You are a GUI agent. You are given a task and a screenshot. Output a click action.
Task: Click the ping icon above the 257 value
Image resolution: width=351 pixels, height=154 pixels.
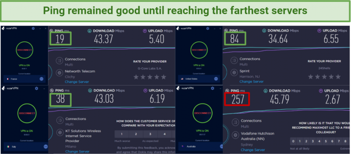227,91
